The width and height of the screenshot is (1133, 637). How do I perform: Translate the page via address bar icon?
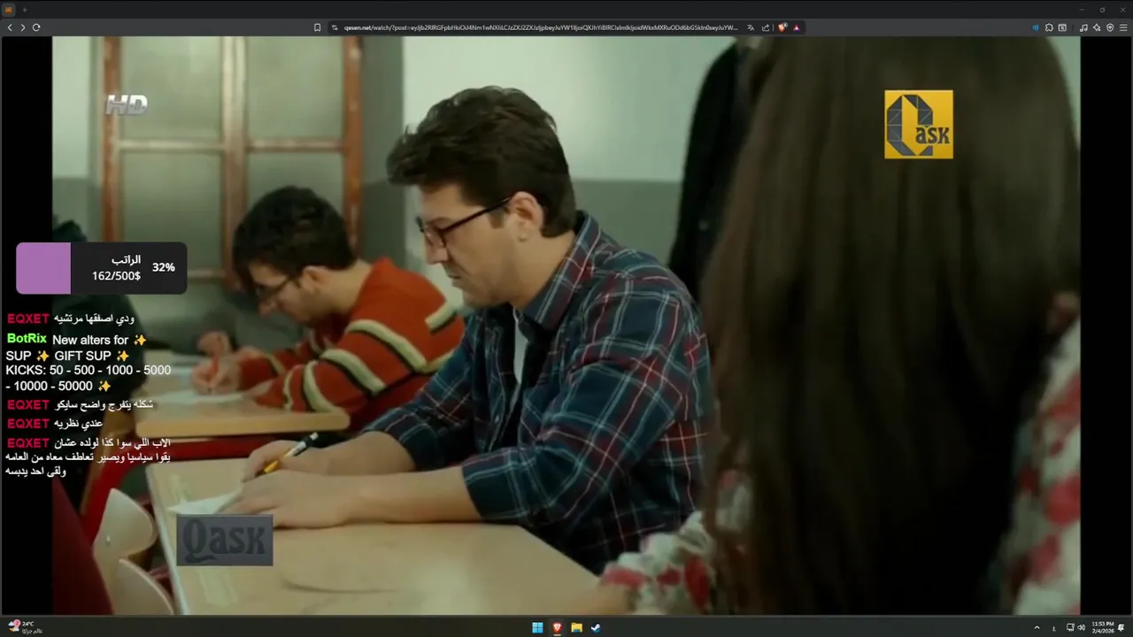[x=751, y=27]
